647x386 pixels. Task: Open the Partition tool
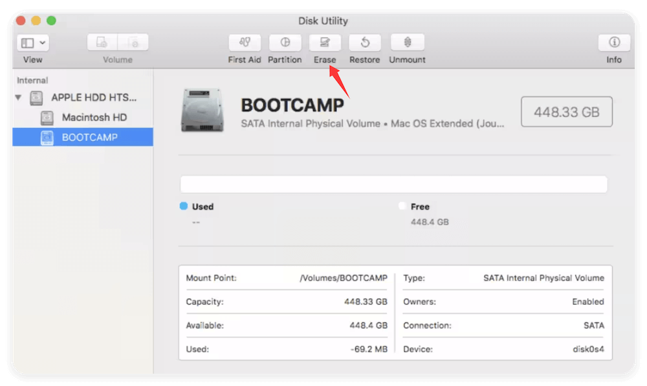click(x=285, y=43)
